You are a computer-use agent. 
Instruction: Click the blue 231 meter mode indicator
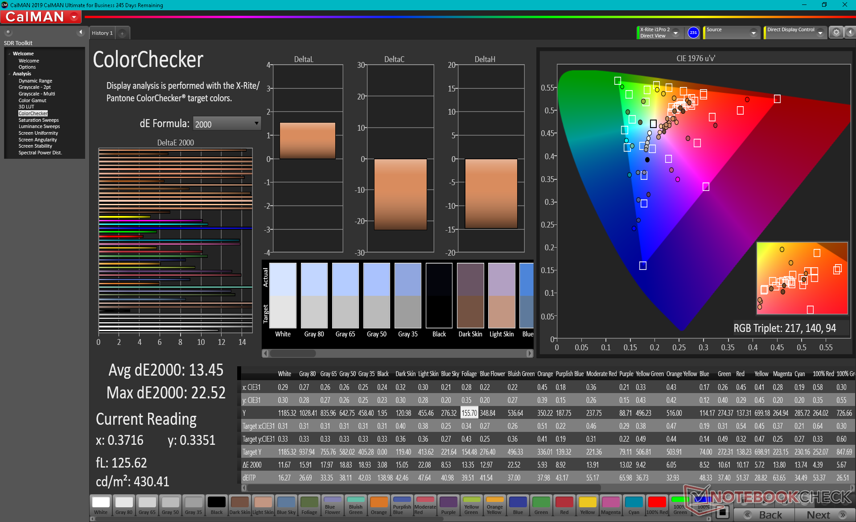pos(693,33)
